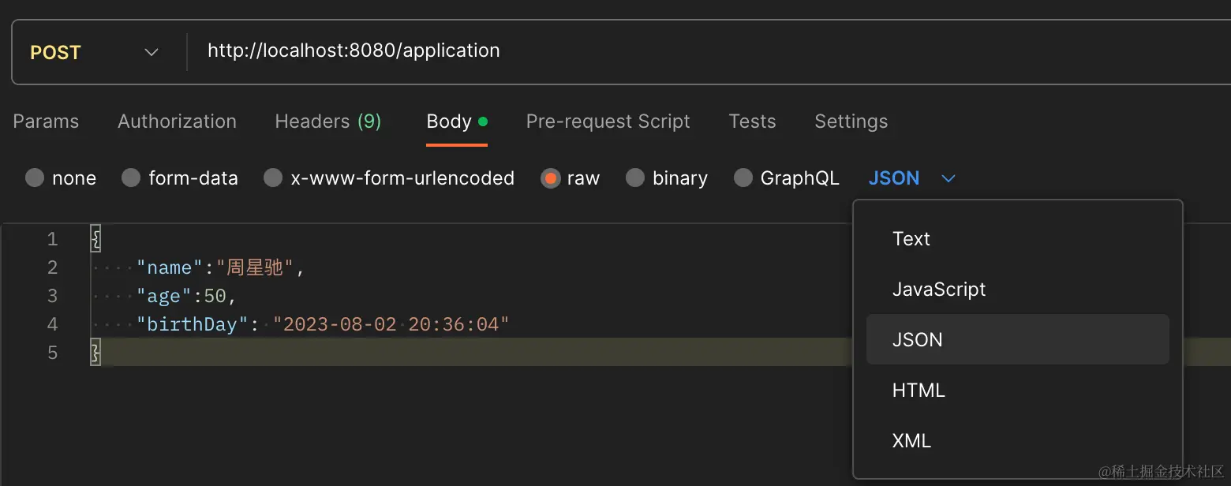
Task: Choose XML in the format dropdown
Action: (911, 441)
